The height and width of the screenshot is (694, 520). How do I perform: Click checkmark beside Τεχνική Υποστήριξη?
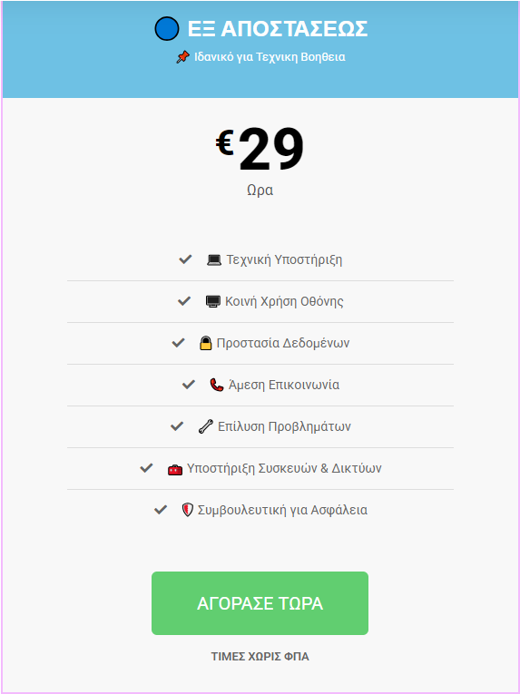[x=185, y=259]
